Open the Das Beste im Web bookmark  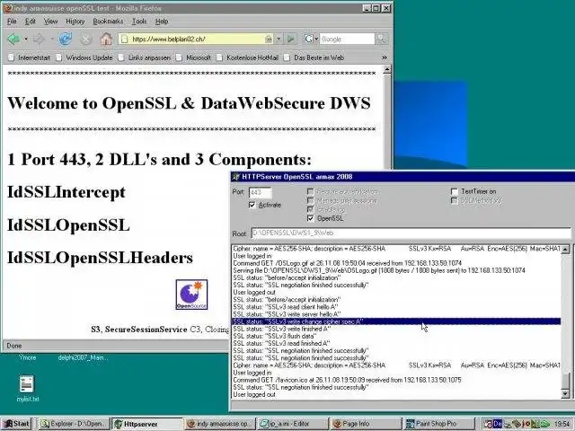pyautogui.click(x=314, y=57)
